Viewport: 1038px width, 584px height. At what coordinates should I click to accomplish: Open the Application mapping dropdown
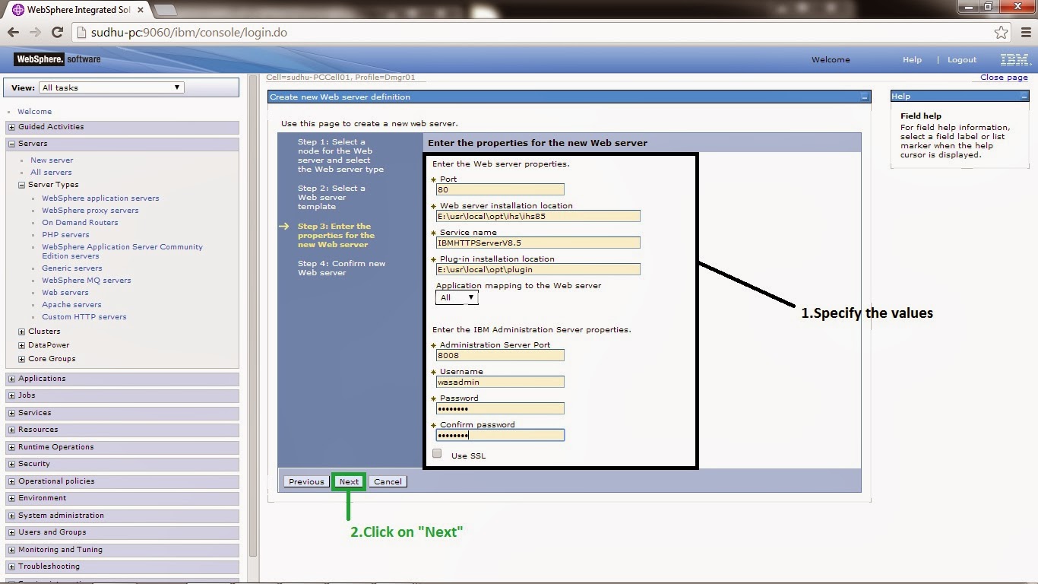pos(470,297)
